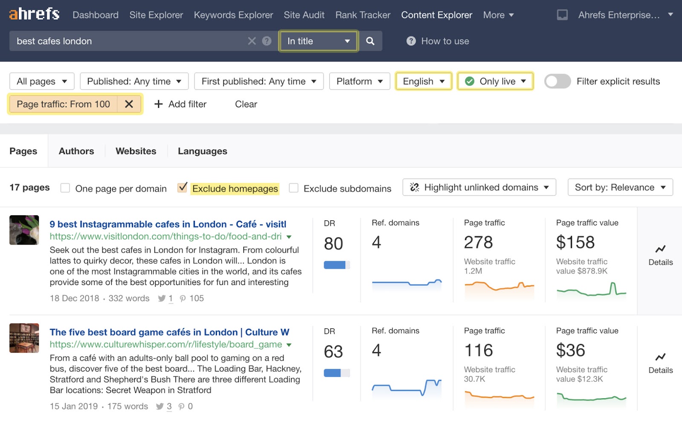Click the search help question mark icon
Image resolution: width=682 pixels, height=422 pixels.
[267, 41]
